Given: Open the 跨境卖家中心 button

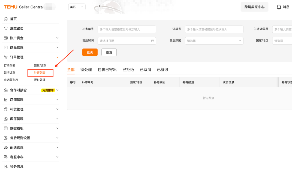Looking at the screenshot, I should pos(254,7).
